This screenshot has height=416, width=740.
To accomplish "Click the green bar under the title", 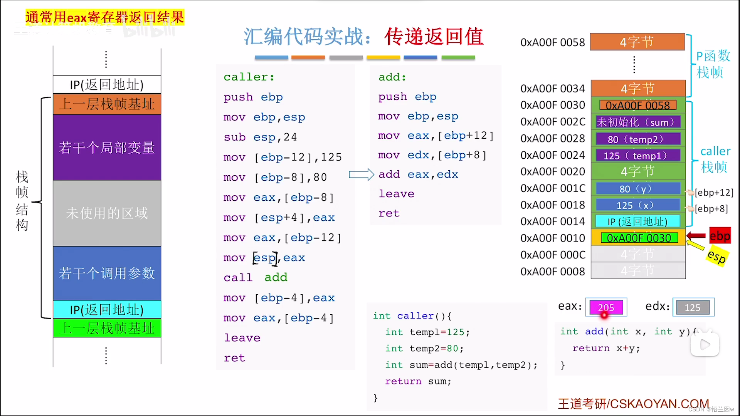I will pos(458,58).
